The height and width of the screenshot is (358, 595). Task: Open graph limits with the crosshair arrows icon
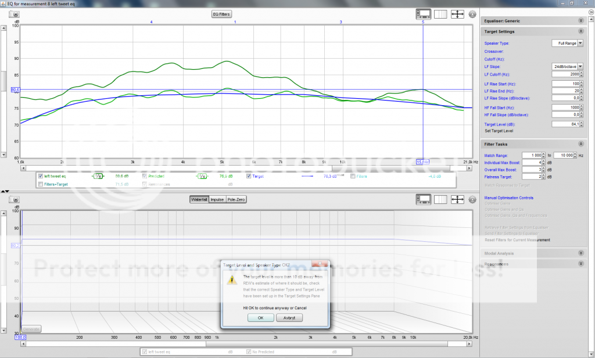[x=457, y=14]
